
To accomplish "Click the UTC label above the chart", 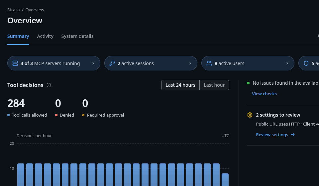I will point(225,136).
